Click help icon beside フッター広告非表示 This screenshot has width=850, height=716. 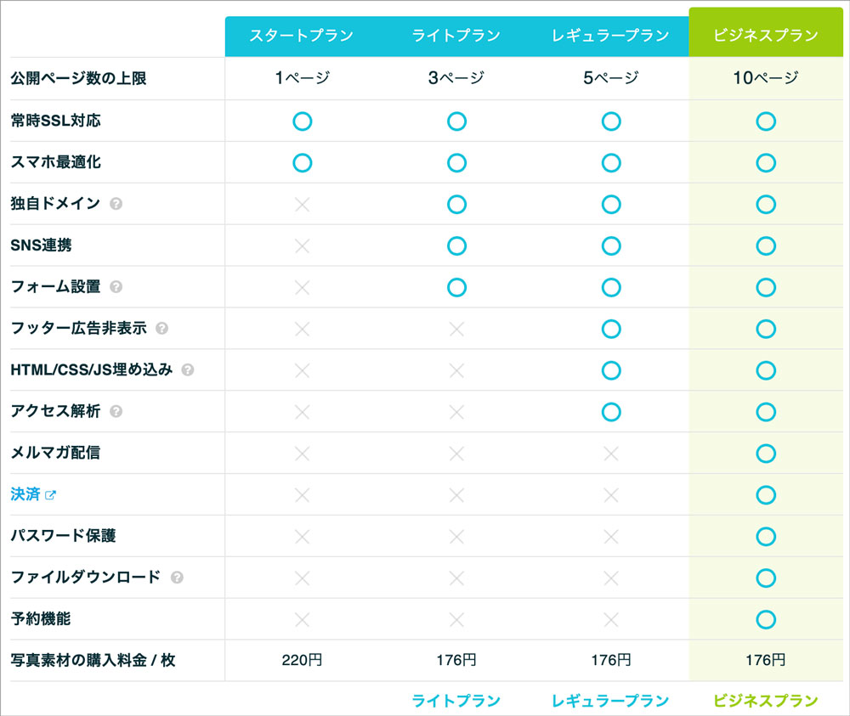coord(161,328)
